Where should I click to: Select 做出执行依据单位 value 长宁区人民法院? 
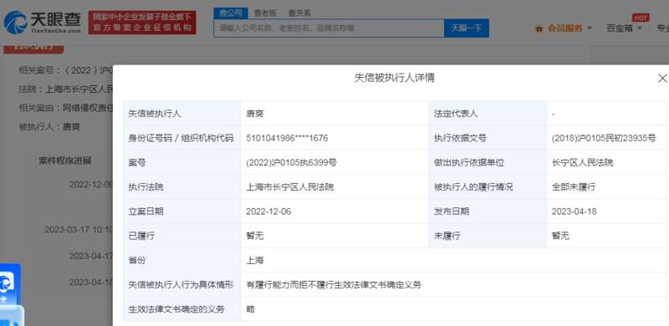(x=582, y=162)
